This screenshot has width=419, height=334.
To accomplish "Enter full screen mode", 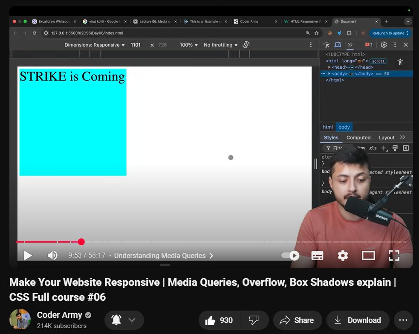I will [x=394, y=256].
